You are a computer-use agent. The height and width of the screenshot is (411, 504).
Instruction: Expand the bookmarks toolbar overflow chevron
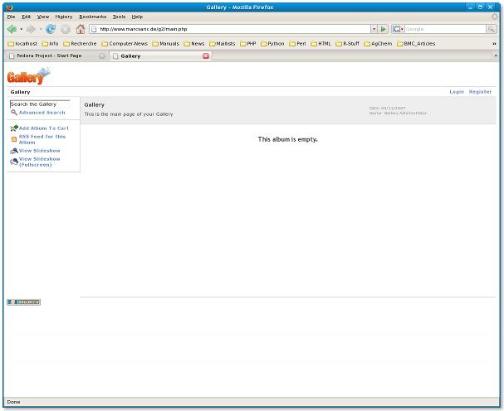[495, 43]
